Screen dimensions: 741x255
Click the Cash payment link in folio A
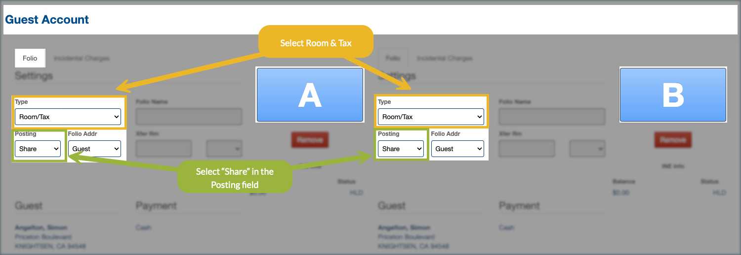pos(143,227)
